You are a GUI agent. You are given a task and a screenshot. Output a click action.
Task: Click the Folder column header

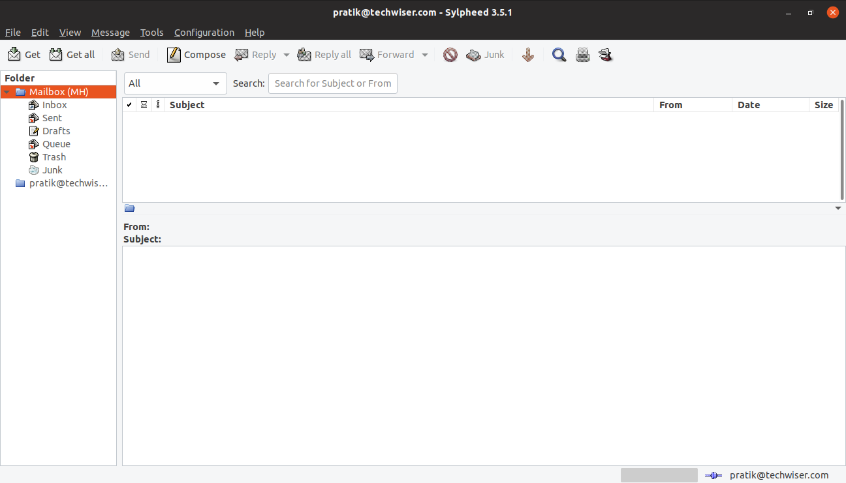tap(59, 78)
